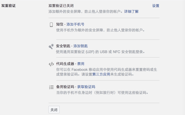
Task: Click the security key icon
Action: pyautogui.click(x=51, y=46)
